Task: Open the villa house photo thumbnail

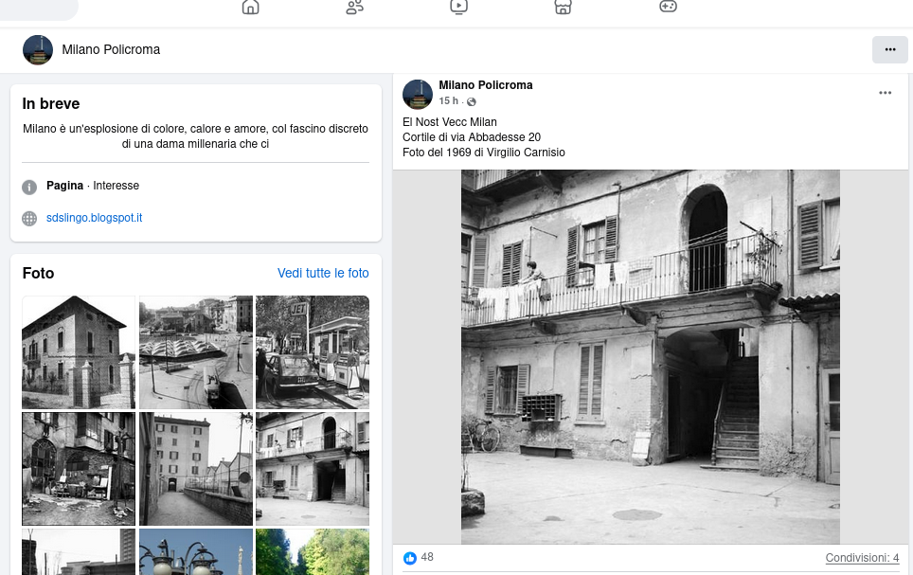Action: point(79,352)
